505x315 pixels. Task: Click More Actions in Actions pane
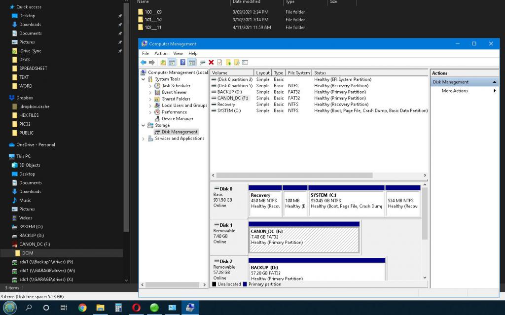(454, 91)
